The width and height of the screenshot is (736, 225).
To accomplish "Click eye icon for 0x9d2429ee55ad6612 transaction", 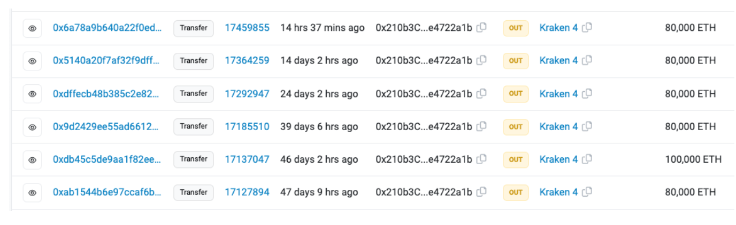I will pos(32,127).
